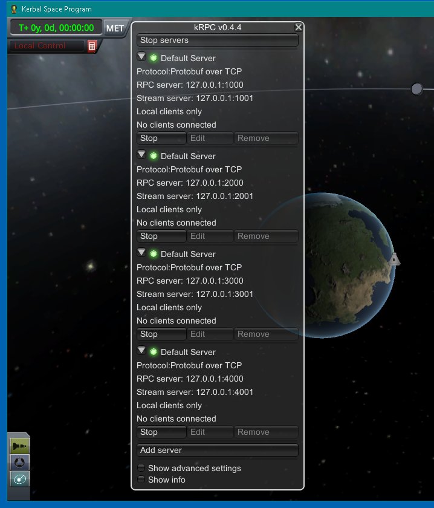Open the red flight computer calculator icon

coord(92,46)
